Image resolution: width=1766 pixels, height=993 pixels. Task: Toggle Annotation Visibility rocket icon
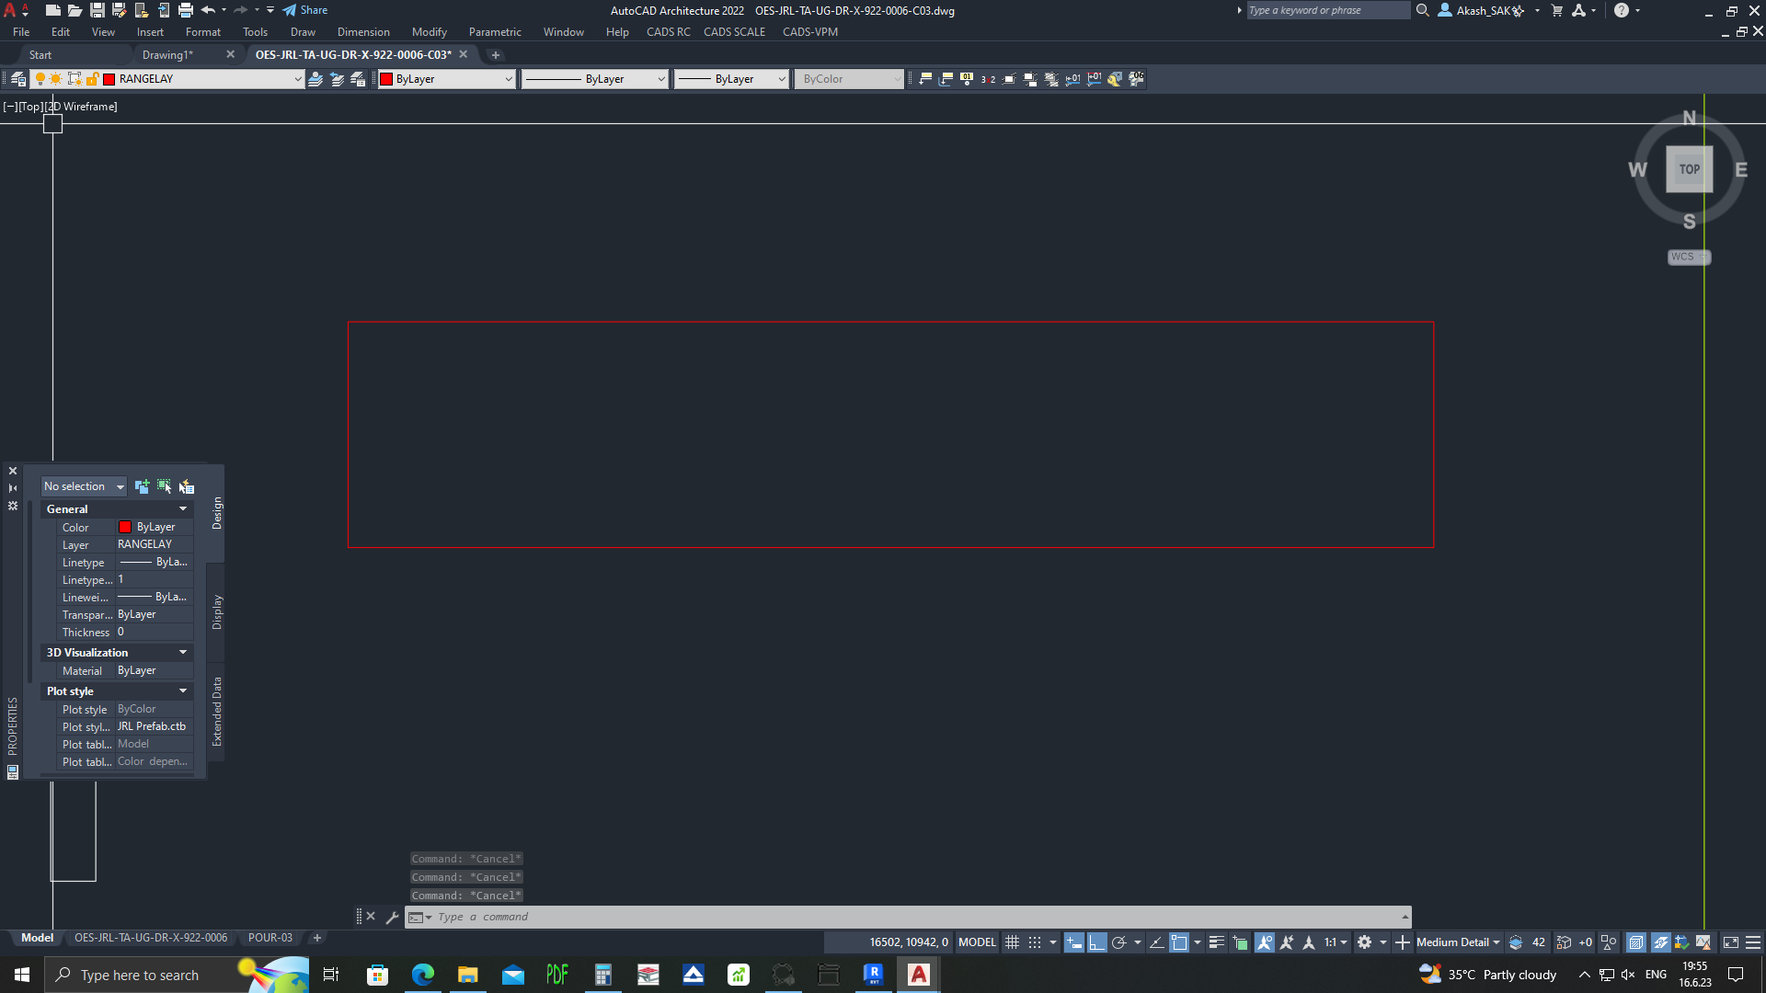(1265, 942)
